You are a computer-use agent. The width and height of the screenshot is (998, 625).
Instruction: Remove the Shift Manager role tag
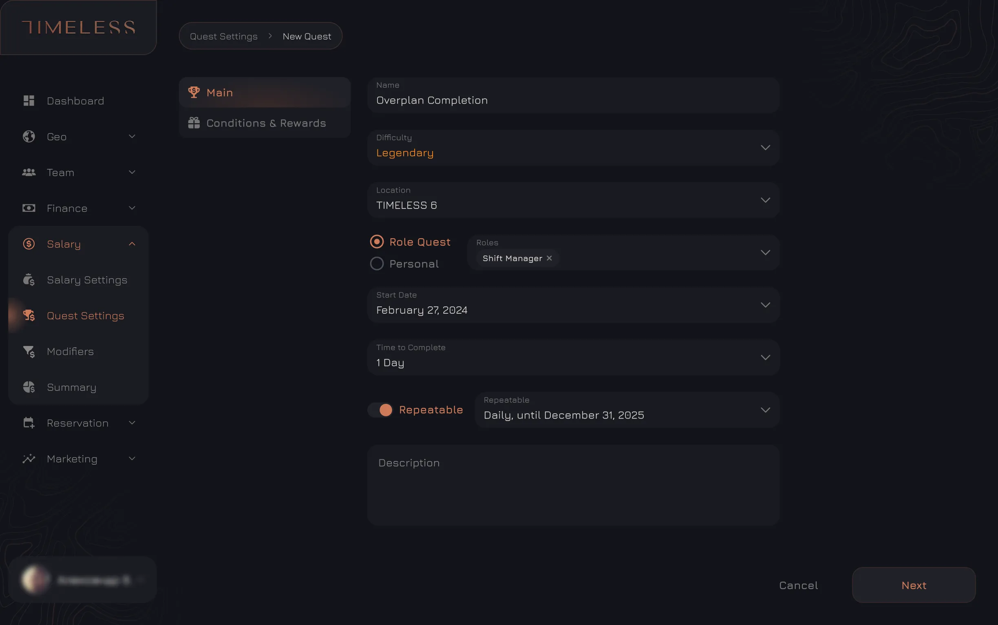tap(549, 258)
